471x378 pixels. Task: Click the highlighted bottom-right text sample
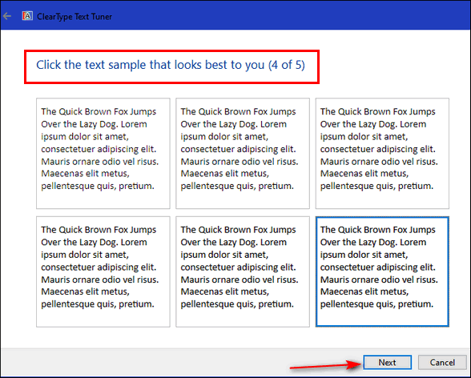382,271
